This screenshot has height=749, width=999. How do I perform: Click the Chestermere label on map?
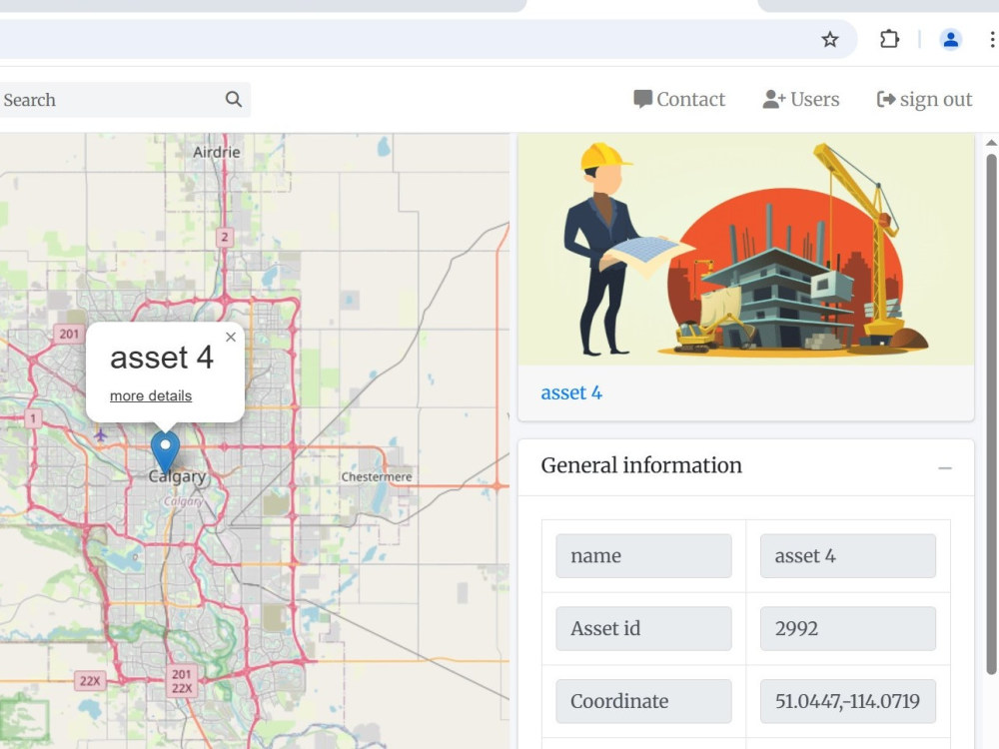tap(377, 476)
